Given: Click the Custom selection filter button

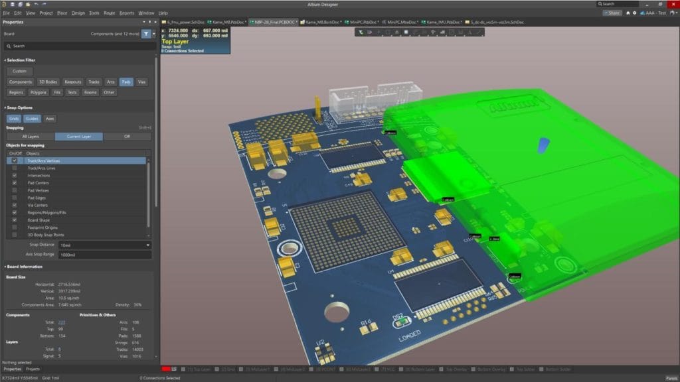Looking at the screenshot, I should tap(19, 70).
